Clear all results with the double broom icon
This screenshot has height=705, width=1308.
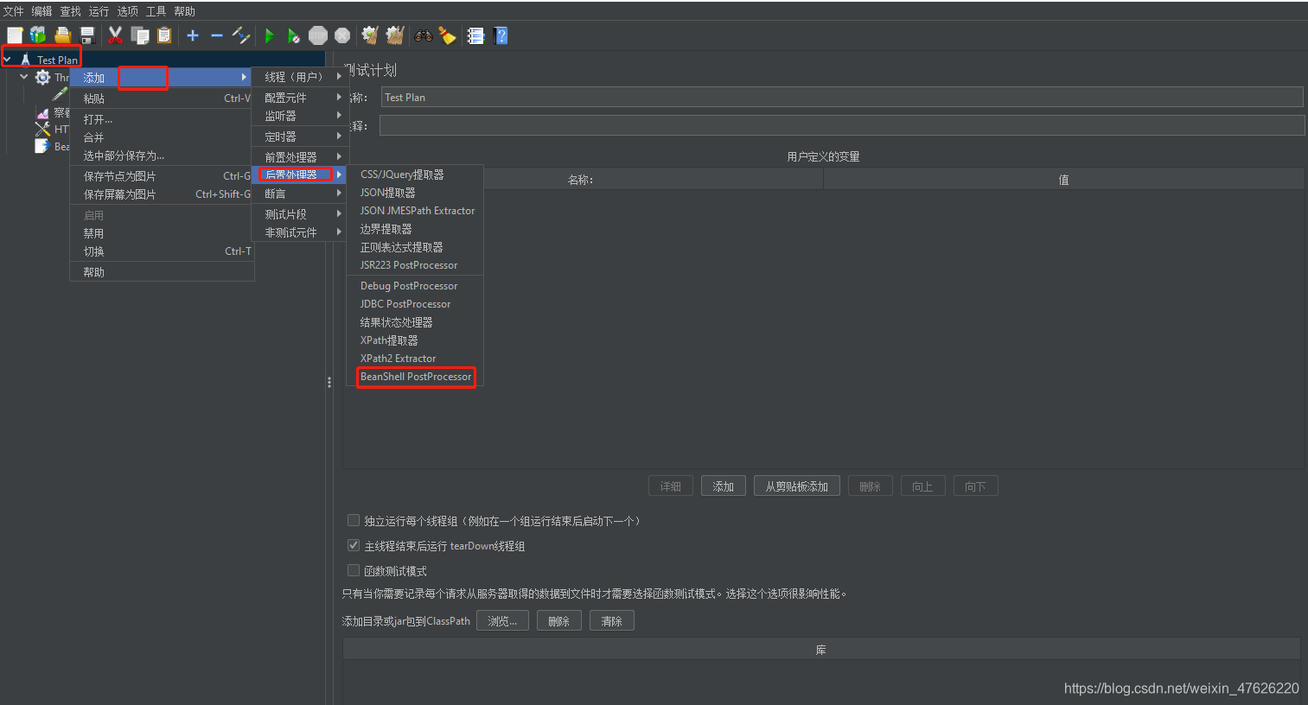point(395,35)
